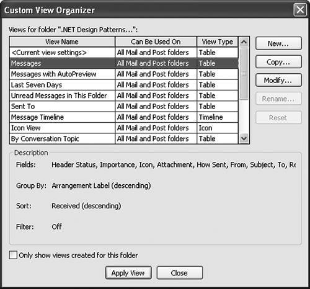
Task: Click the scroll up arrow in views list
Action: point(244,42)
